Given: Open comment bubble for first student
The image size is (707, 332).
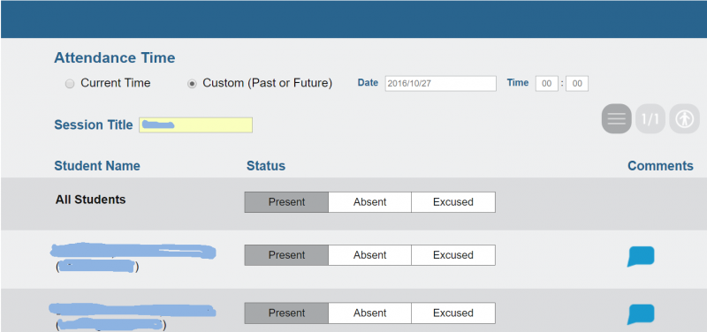Looking at the screenshot, I should (x=641, y=256).
